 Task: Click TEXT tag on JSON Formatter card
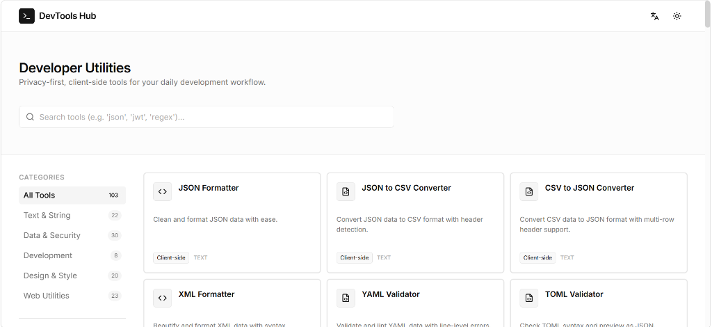pos(200,257)
